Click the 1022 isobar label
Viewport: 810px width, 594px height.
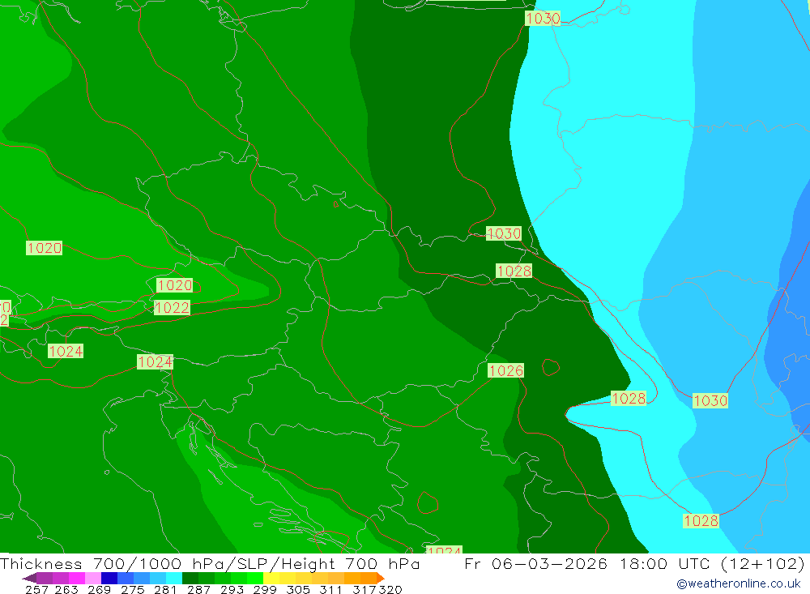click(x=173, y=308)
